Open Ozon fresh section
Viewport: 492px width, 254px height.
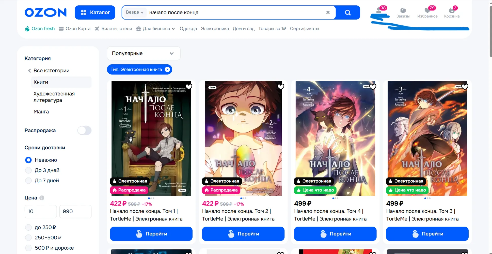(x=40, y=29)
